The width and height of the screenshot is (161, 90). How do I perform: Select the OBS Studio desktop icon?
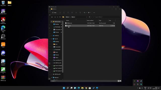[x=3, y=37]
